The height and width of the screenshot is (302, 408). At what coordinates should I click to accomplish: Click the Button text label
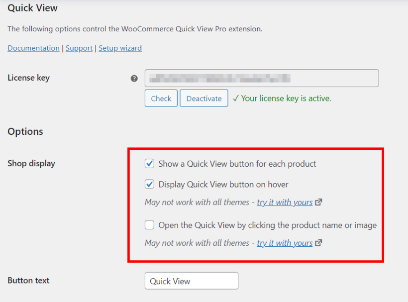pyautogui.click(x=28, y=281)
